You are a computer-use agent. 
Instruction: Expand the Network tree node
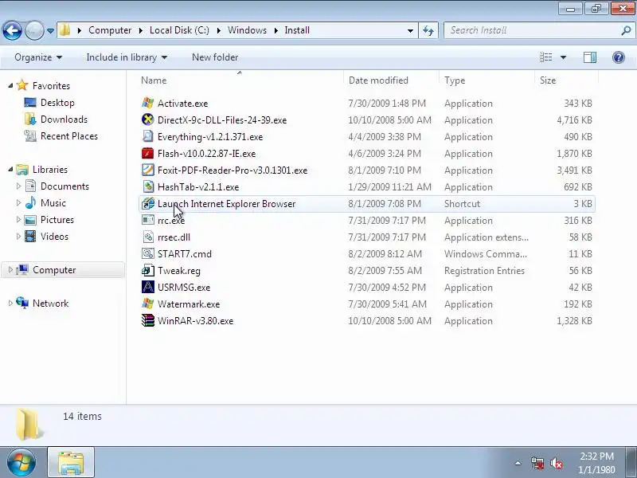pyautogui.click(x=10, y=303)
